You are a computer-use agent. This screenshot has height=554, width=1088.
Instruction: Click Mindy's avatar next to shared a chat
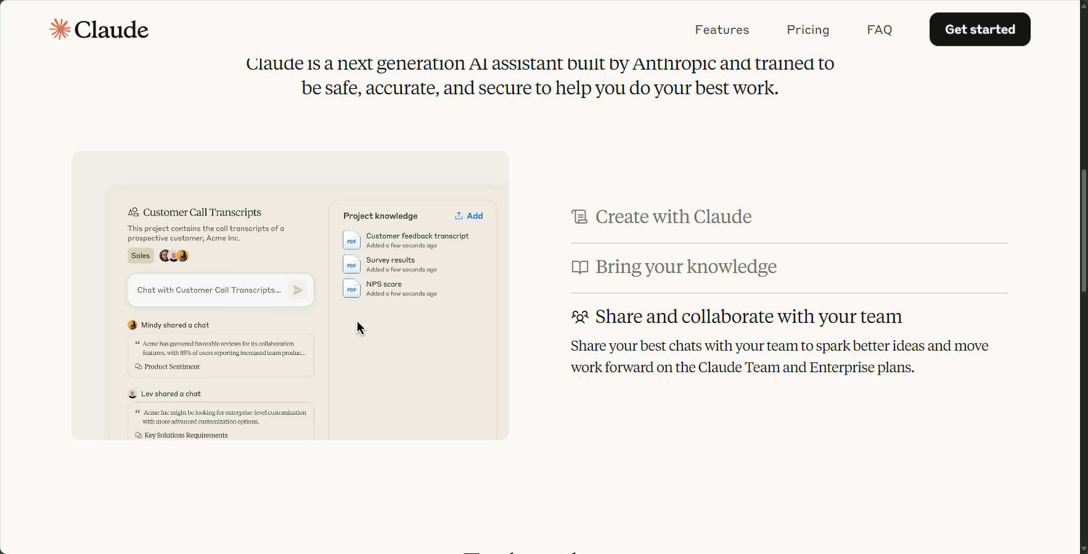132,325
